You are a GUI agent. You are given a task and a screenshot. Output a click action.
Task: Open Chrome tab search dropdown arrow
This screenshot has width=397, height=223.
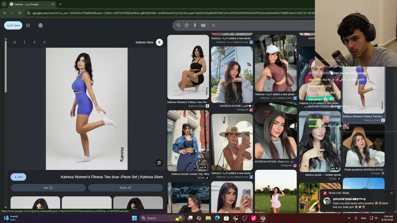[x=4, y=4]
